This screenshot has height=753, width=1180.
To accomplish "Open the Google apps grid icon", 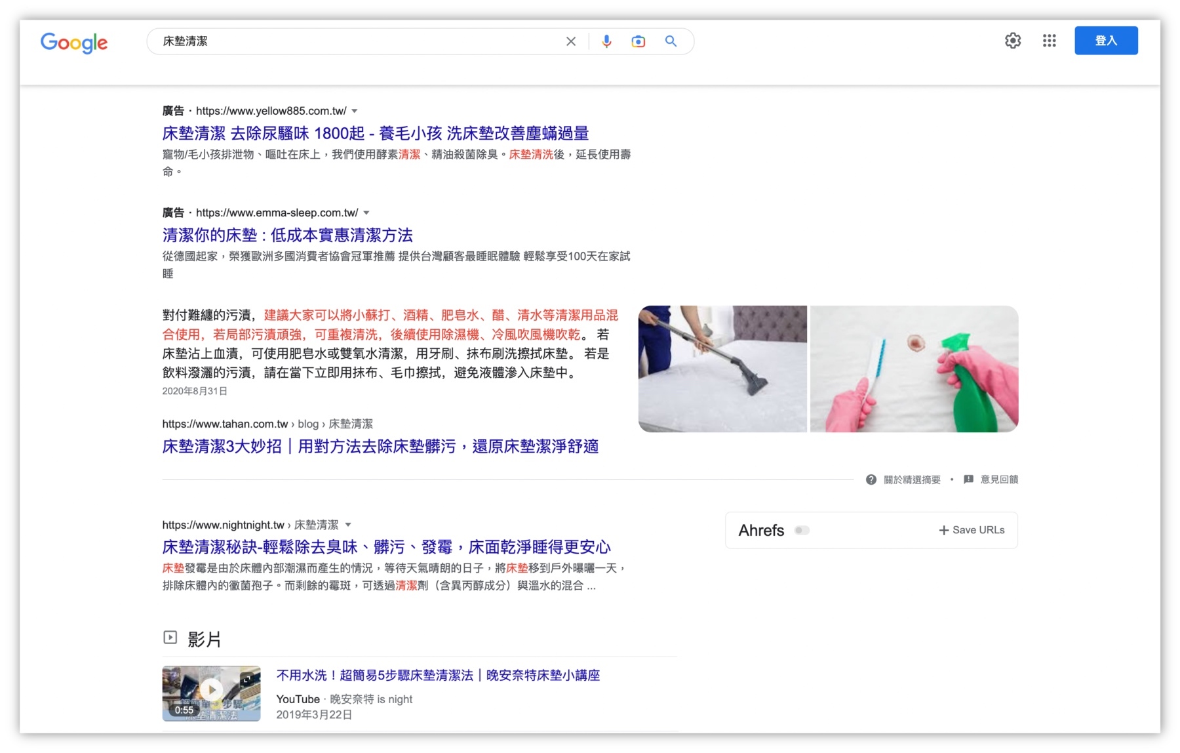I will (1049, 41).
